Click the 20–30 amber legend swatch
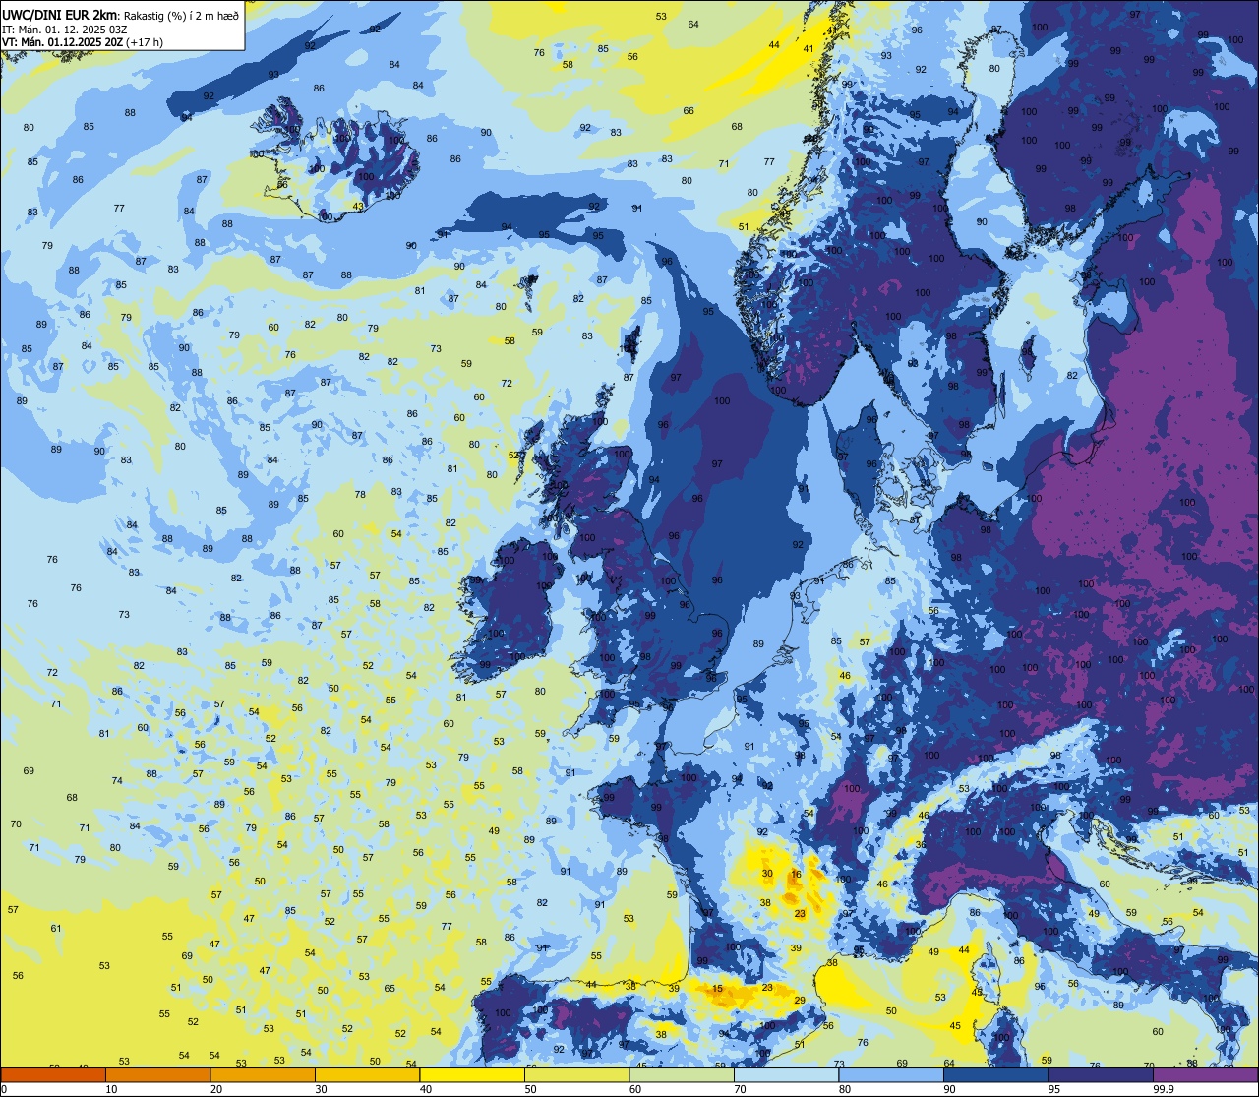Image resolution: width=1259 pixels, height=1097 pixels. click(x=263, y=1074)
